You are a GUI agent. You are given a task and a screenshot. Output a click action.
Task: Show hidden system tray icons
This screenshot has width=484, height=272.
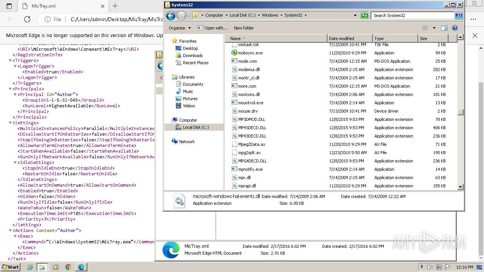422,267
